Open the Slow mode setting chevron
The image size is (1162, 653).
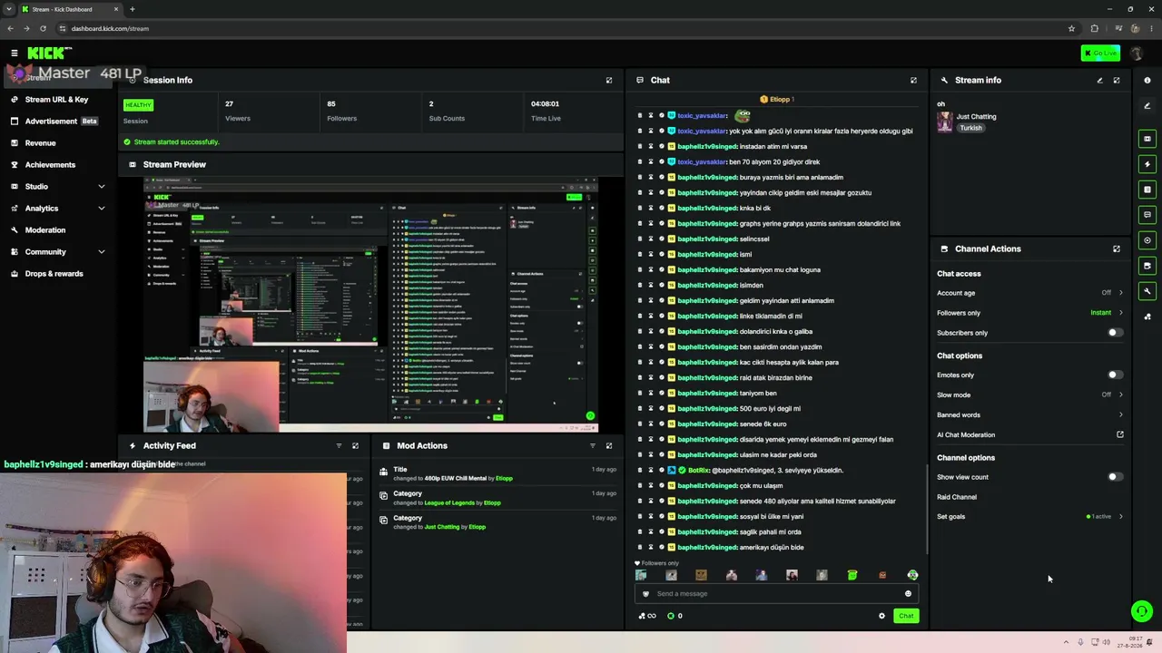pyautogui.click(x=1120, y=395)
